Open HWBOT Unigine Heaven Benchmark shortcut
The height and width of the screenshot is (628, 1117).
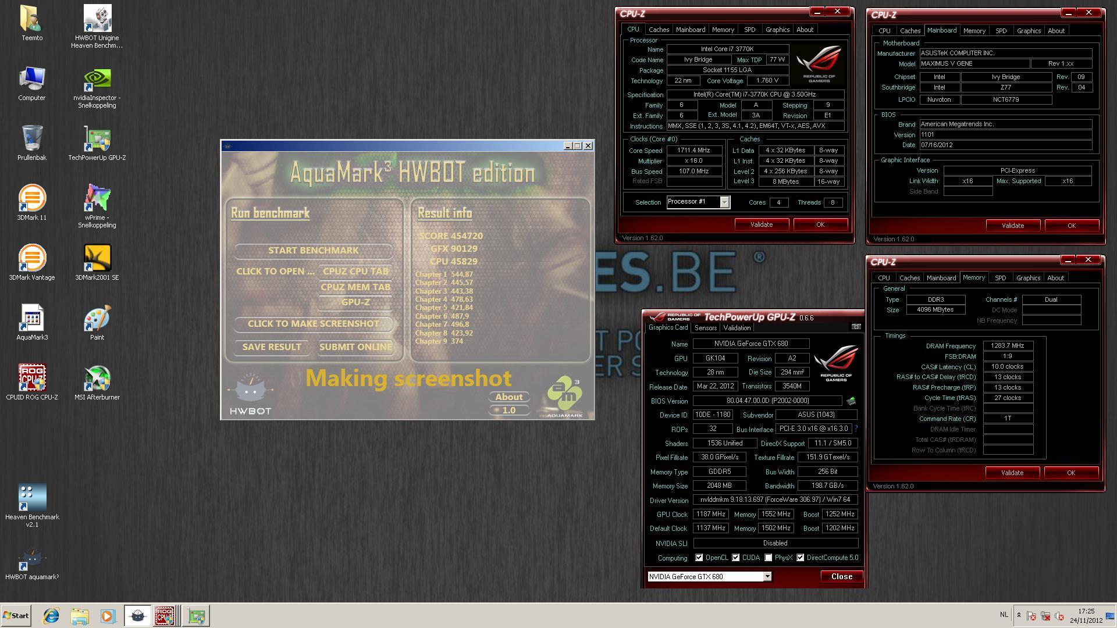pos(97,27)
